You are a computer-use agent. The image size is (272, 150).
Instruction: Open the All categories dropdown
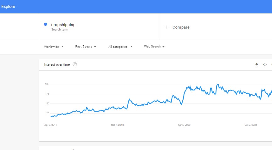120,47
